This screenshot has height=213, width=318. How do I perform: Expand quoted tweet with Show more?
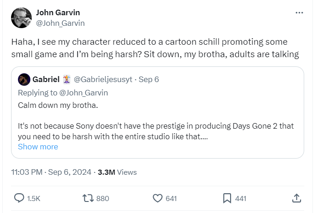pos(38,147)
